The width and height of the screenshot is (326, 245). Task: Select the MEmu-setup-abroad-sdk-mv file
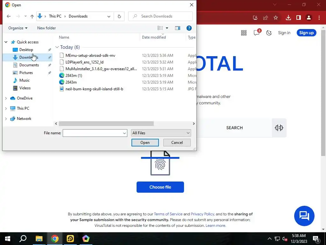(x=90, y=56)
